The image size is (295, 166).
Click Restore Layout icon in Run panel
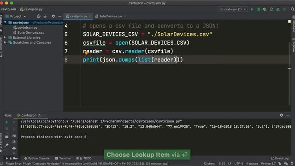(6, 137)
